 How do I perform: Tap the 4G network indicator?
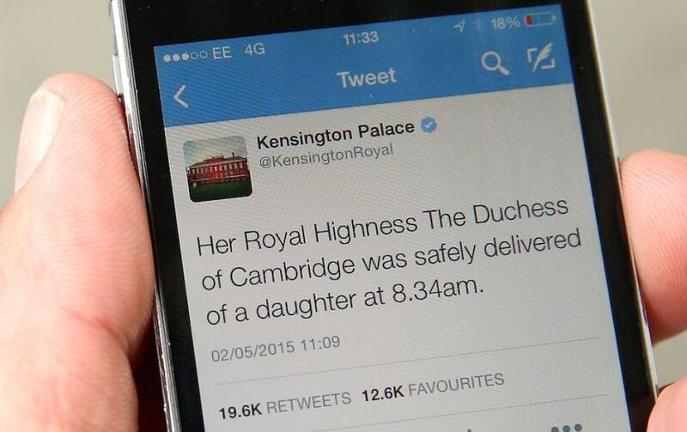(x=254, y=50)
